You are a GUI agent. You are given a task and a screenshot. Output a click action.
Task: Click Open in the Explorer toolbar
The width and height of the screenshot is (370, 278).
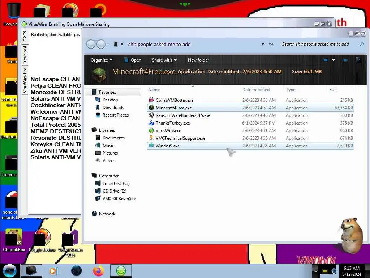(x=133, y=60)
